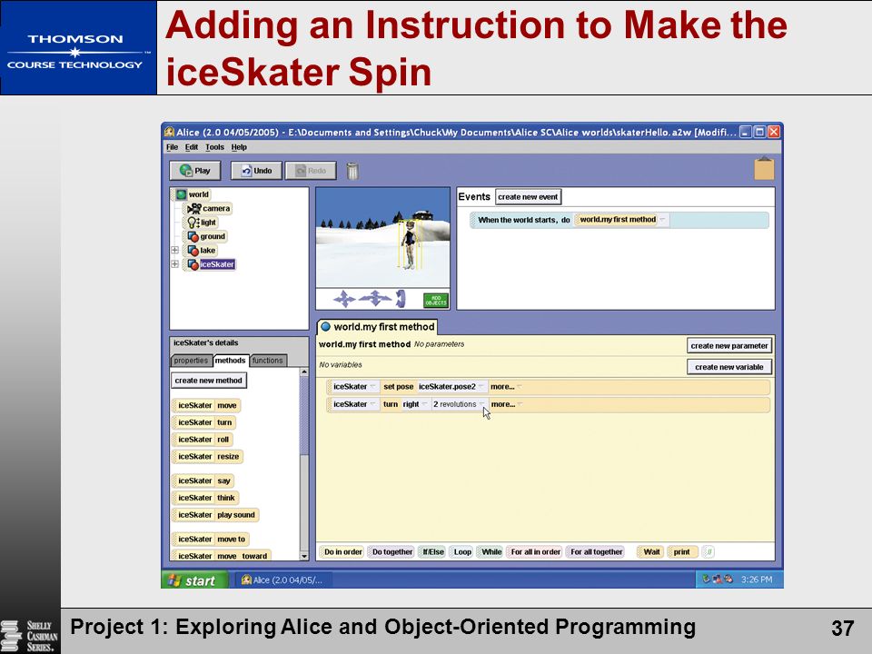Click the camera move arrows control
Viewport: 872px width, 654px height.
click(344, 299)
